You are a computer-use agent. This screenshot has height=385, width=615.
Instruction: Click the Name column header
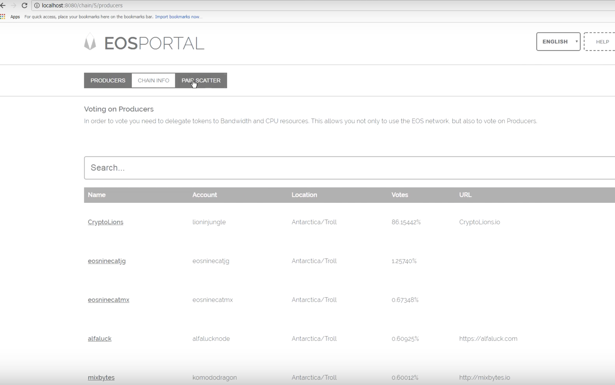pyautogui.click(x=96, y=195)
